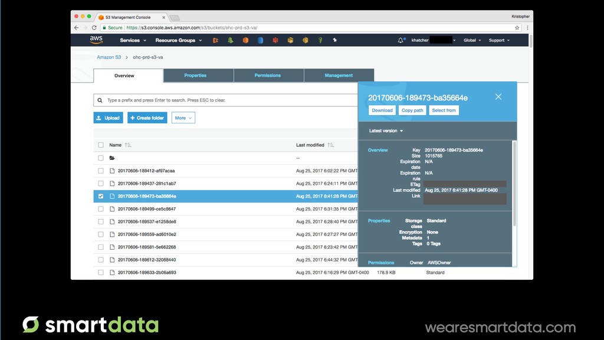Open the orange cube EC2 shortcut icon
The width and height of the screenshot is (604, 340).
pyautogui.click(x=245, y=40)
